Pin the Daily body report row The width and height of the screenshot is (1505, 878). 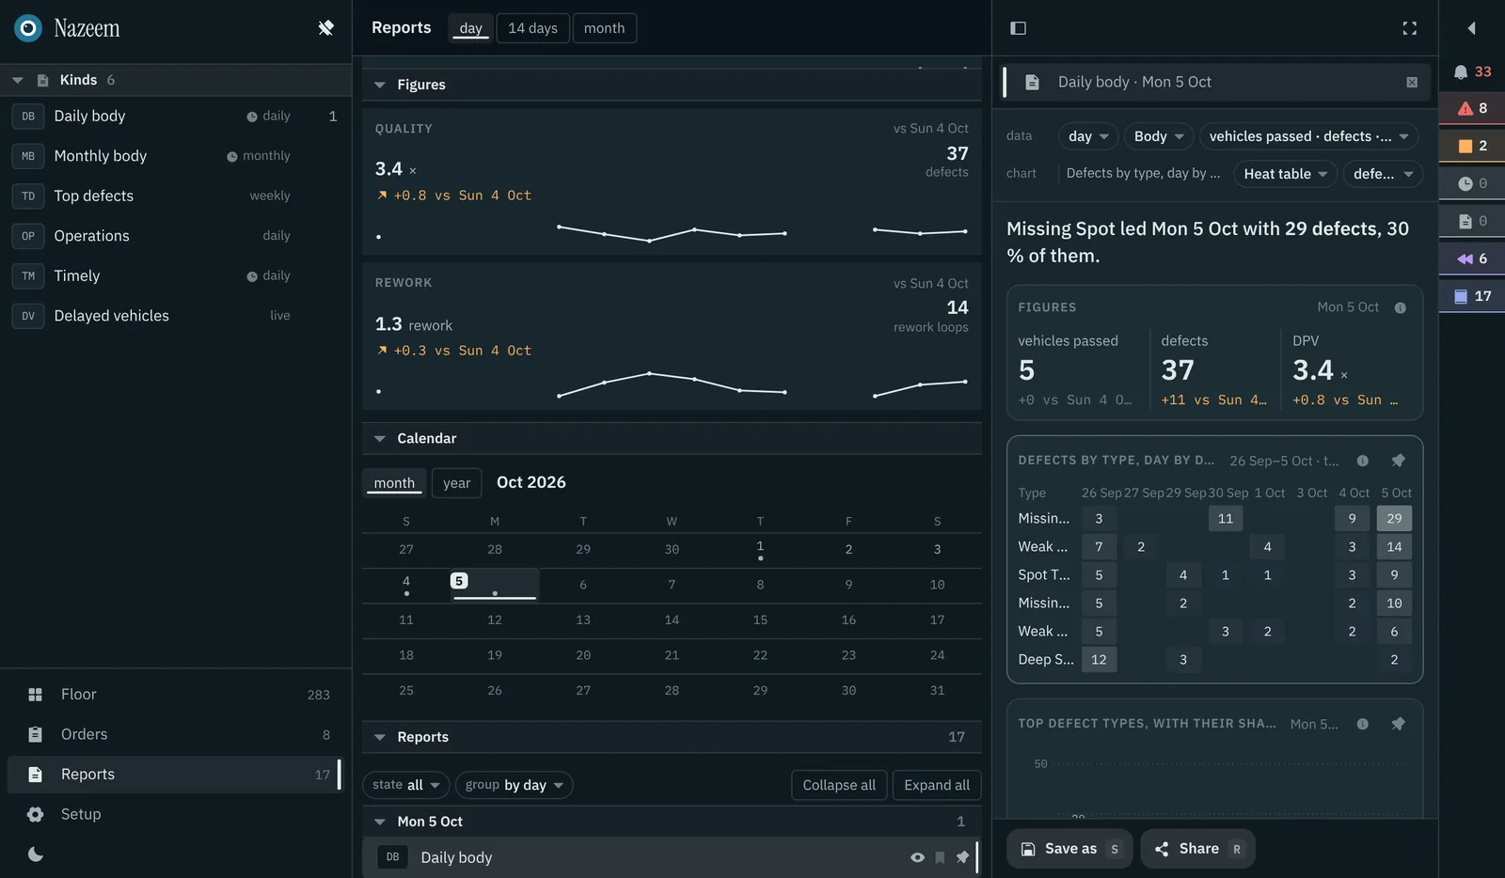(962, 857)
